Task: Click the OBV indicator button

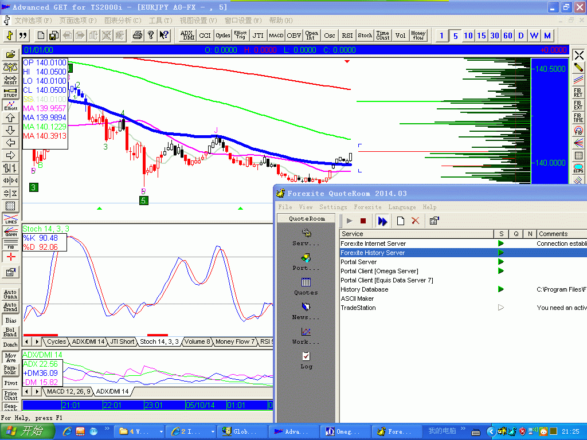Action: [x=294, y=36]
